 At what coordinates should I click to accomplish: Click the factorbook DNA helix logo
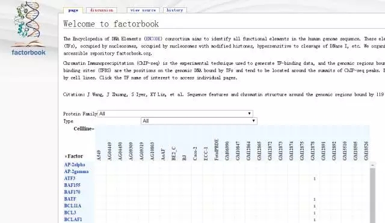[x=28, y=24]
